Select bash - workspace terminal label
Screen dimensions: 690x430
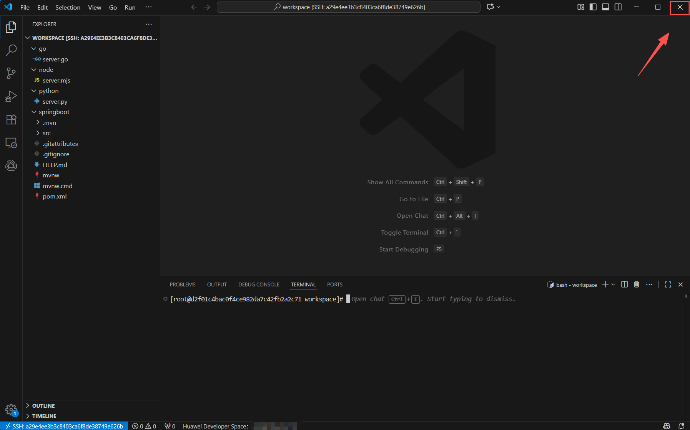tap(572, 284)
